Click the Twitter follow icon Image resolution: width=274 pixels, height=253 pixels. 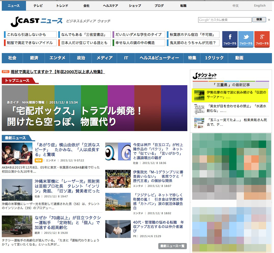pyautogui.click(x=246, y=39)
